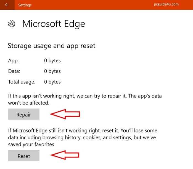193x169 pixels.
Task: Click the Microsoft Edge page heading
Action: pos(54,24)
